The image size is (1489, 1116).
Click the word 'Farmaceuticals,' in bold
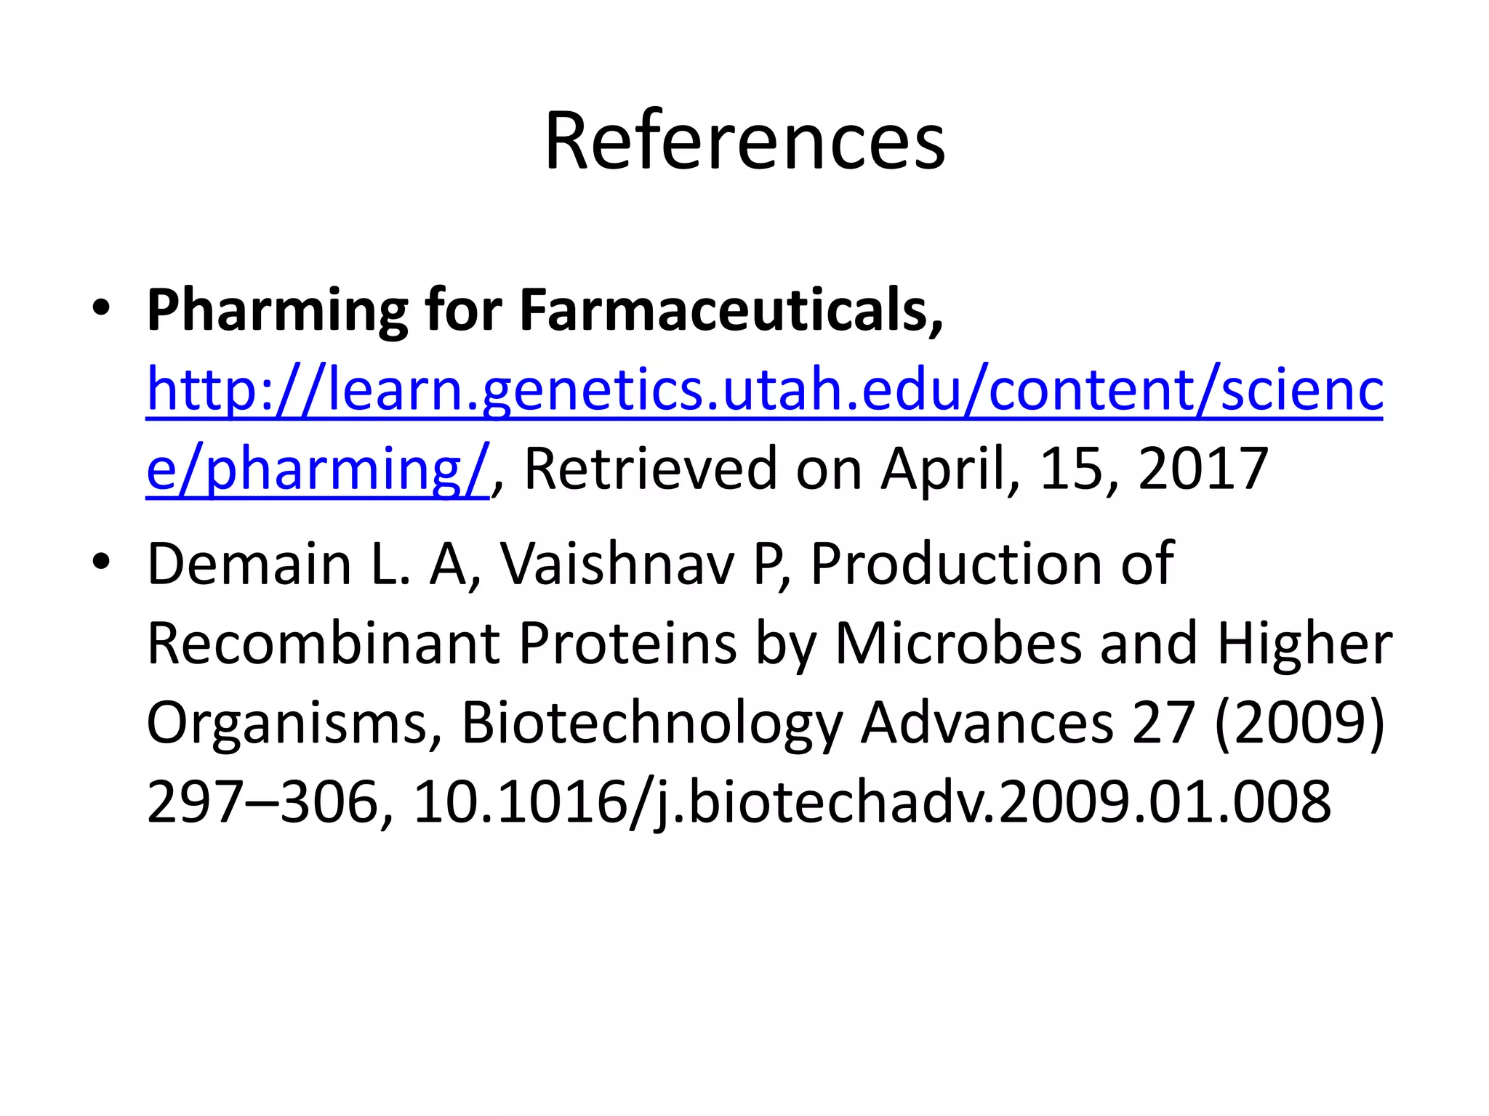click(x=731, y=310)
